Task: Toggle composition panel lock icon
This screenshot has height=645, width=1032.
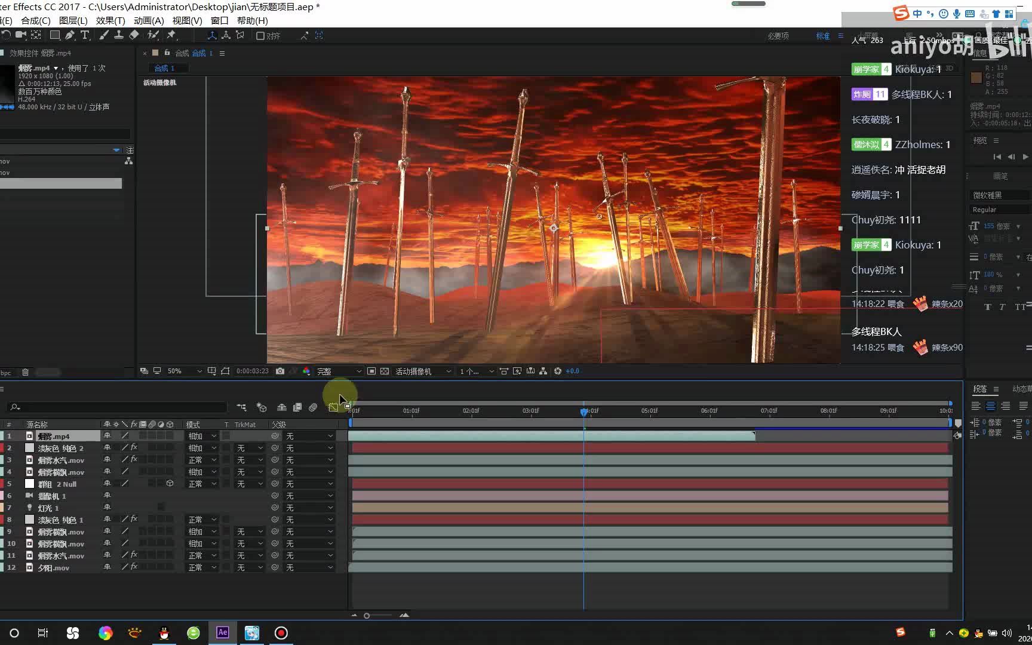Action: point(167,53)
